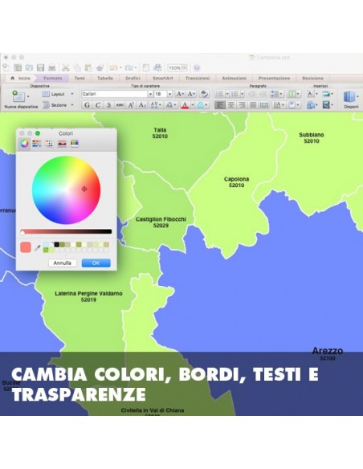Click the brightness slider in Colori dialog

coord(66,231)
